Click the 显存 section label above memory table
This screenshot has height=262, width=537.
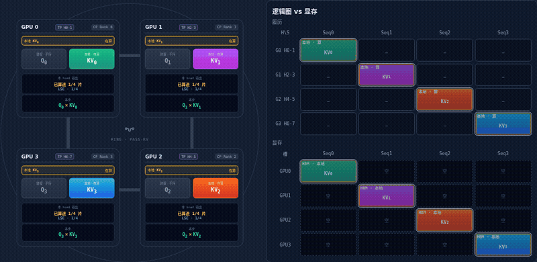coord(277,142)
